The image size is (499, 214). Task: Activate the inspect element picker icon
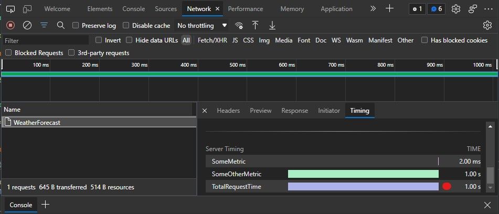click(x=10, y=9)
